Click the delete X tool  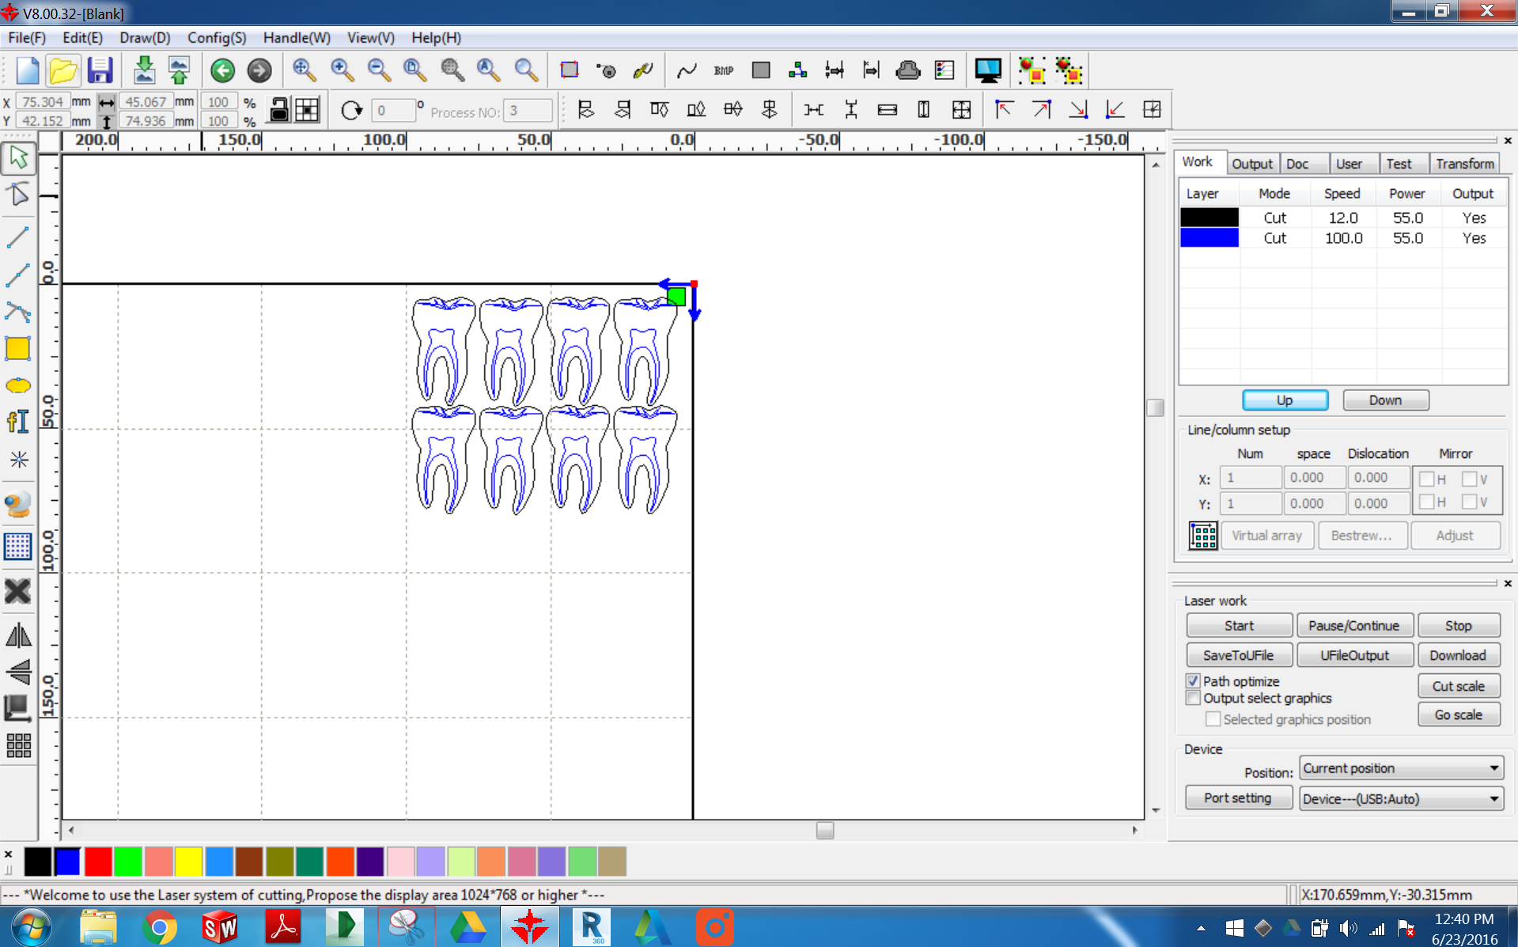(x=18, y=591)
